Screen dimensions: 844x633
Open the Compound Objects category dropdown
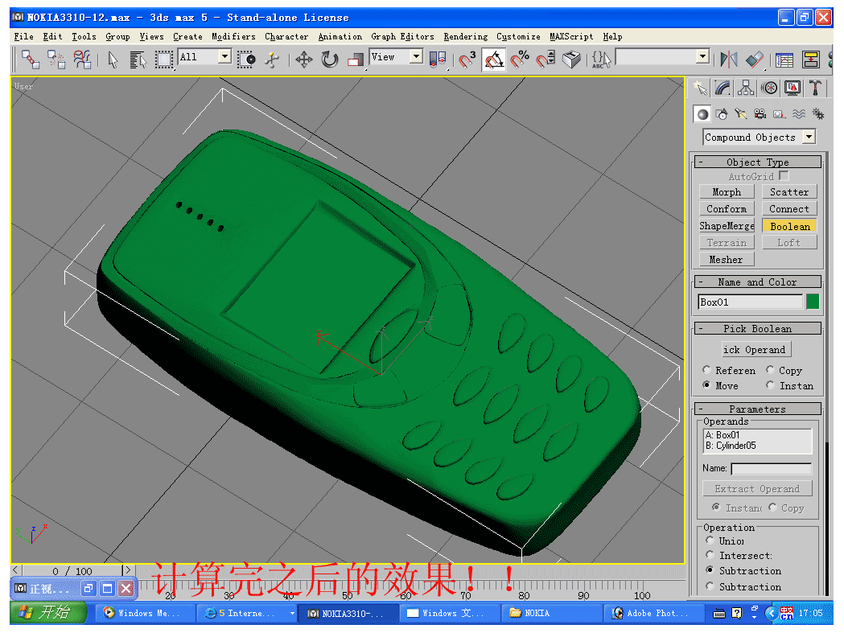809,137
